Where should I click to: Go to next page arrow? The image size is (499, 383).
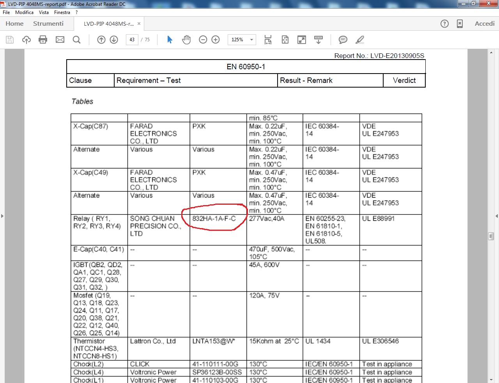click(x=114, y=40)
